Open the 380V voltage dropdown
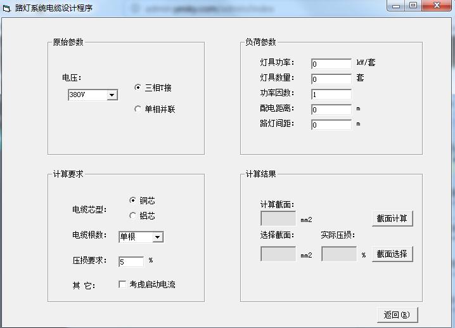This screenshot has width=455, height=328. click(x=112, y=95)
